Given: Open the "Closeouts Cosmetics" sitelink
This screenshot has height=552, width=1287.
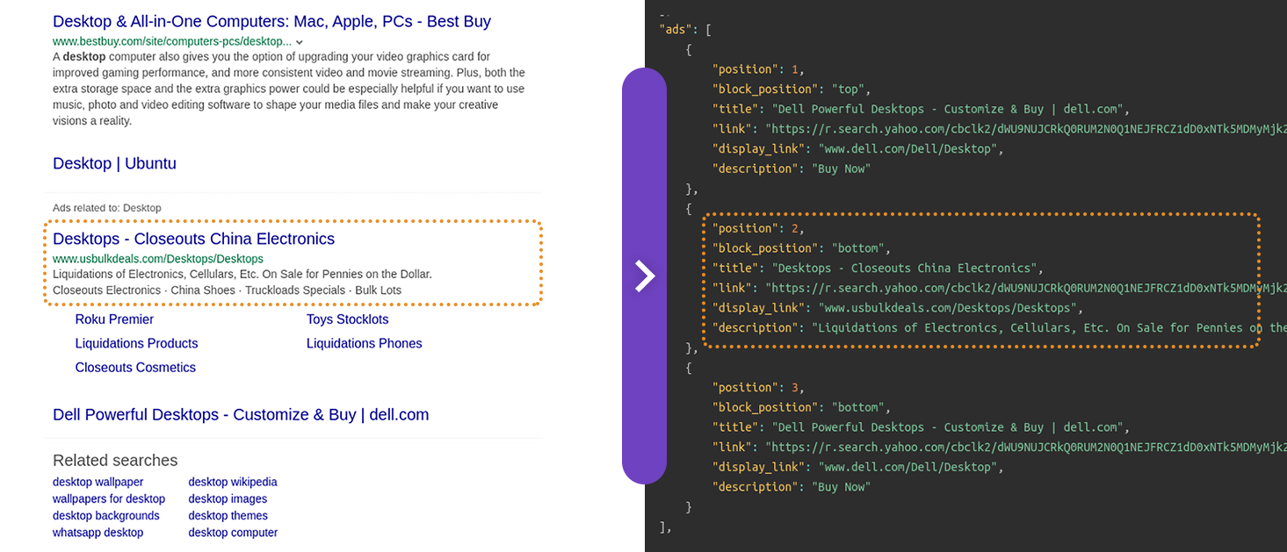Looking at the screenshot, I should point(135,367).
